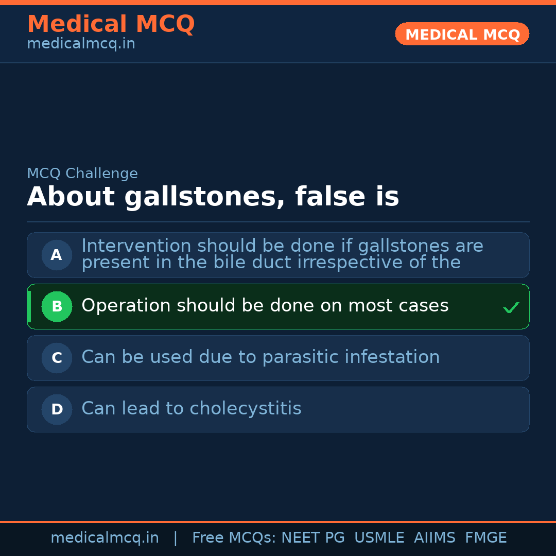The width and height of the screenshot is (556, 556).
Task: Select the option A letter circle
Action: (57, 255)
